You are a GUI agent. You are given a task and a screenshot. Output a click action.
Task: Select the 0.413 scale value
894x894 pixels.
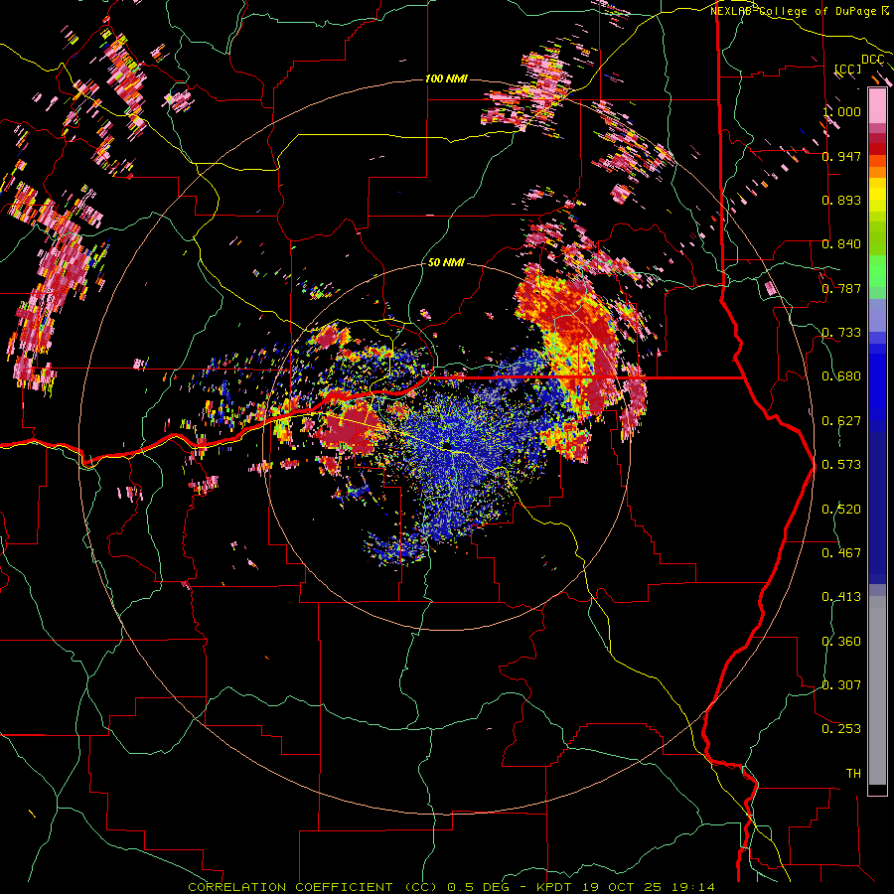[x=841, y=597]
